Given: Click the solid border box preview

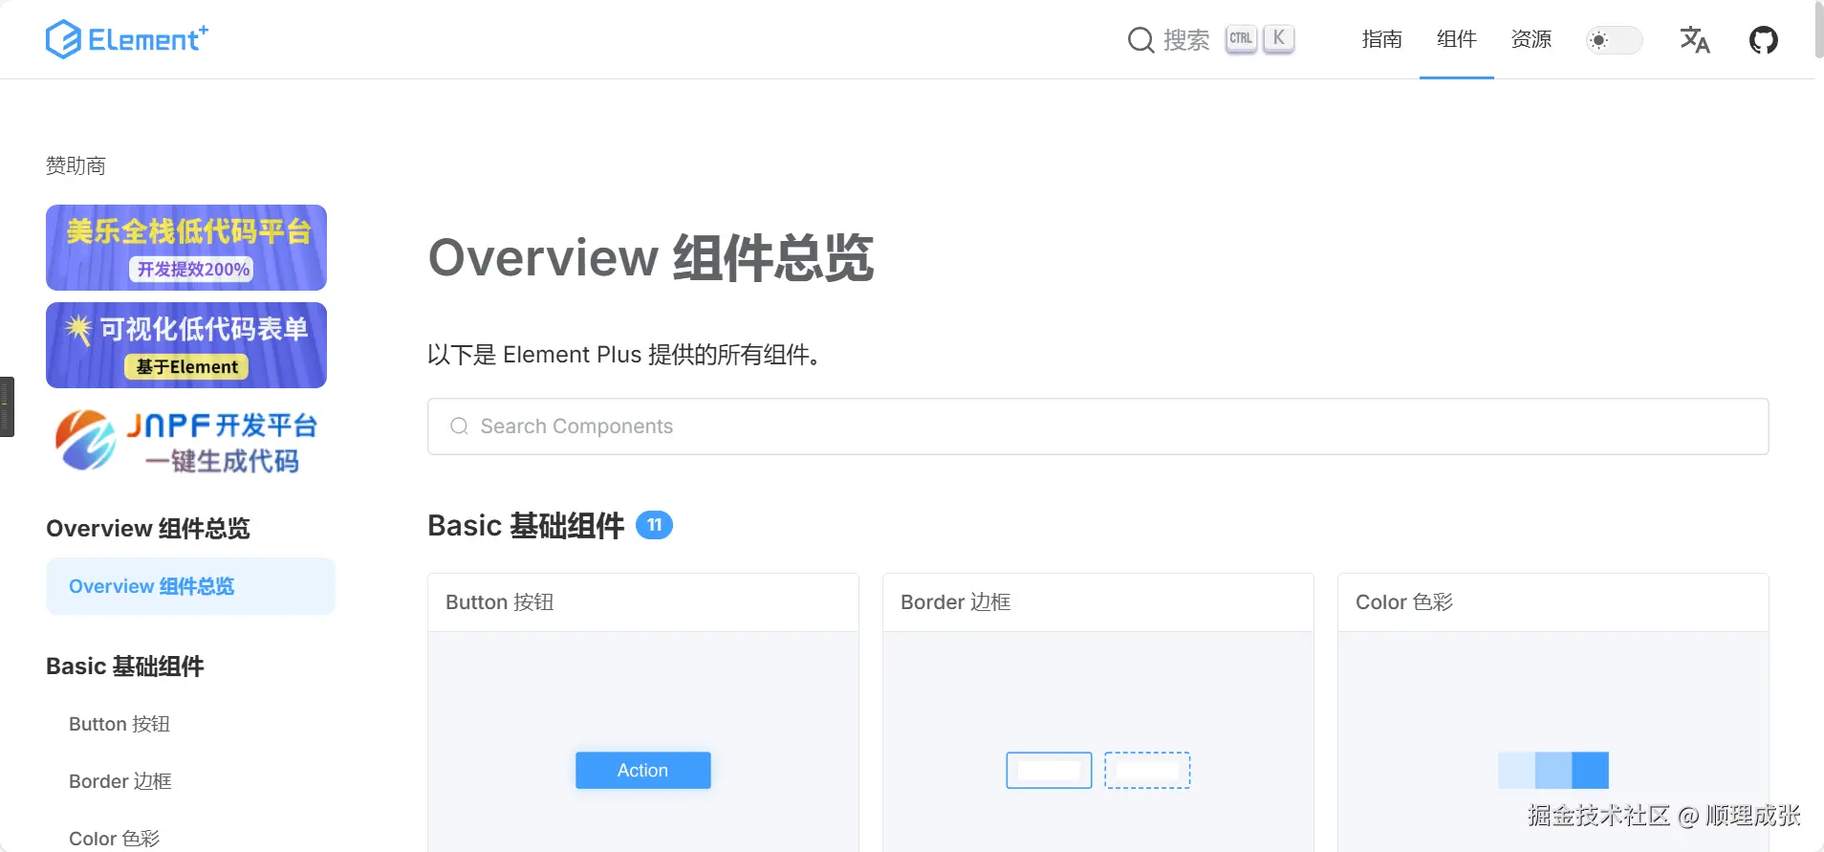Looking at the screenshot, I should click(1049, 771).
